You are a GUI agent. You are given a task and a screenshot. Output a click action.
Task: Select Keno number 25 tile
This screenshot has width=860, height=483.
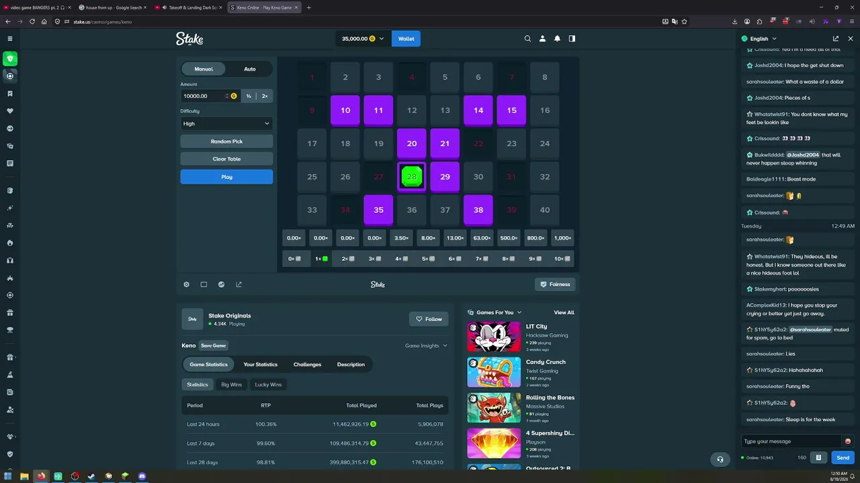(312, 177)
